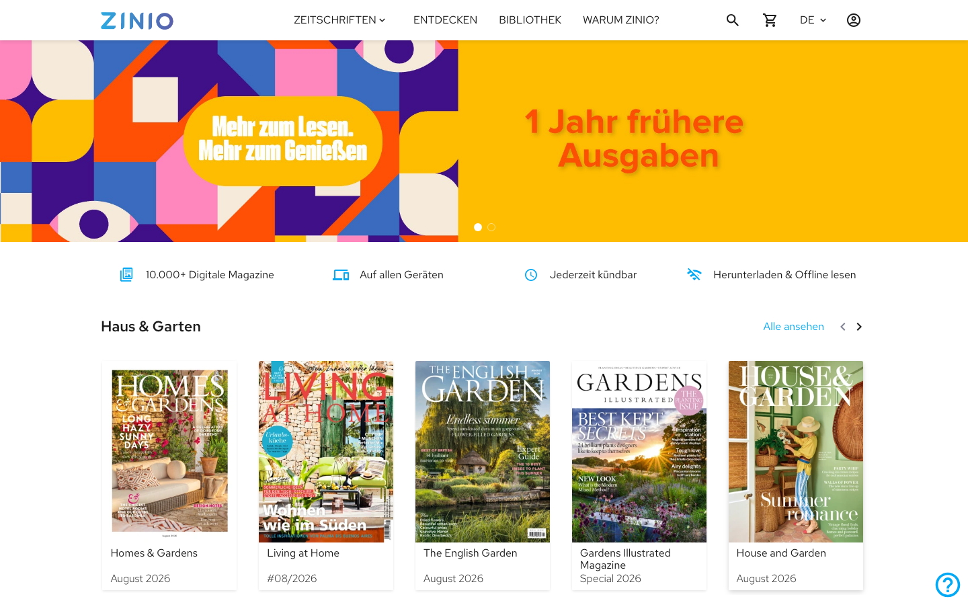Screen dimensions: 968x605
Task: Open the Entdecken menu item
Action: click(445, 20)
